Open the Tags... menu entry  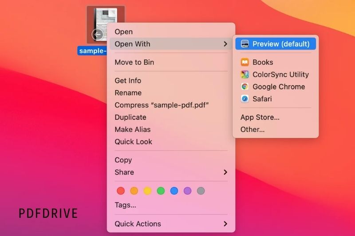171,205
